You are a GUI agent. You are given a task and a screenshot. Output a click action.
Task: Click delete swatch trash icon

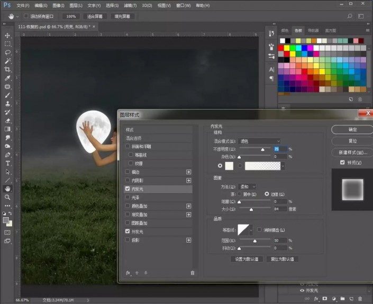[360, 99]
